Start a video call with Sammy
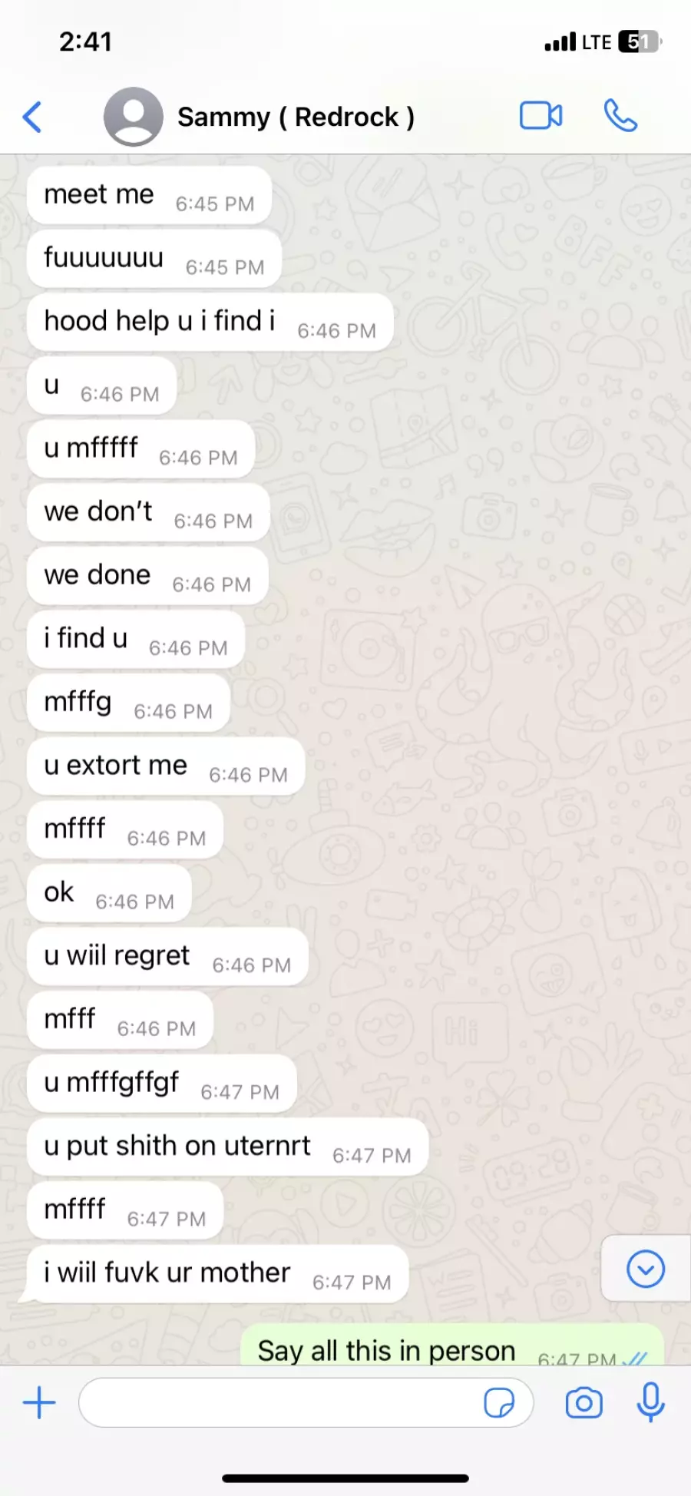The width and height of the screenshot is (691, 1496). point(541,116)
